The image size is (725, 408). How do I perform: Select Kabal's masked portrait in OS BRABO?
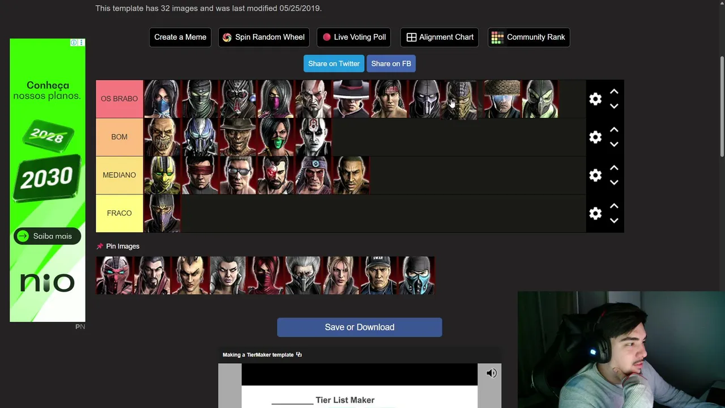[238, 99]
